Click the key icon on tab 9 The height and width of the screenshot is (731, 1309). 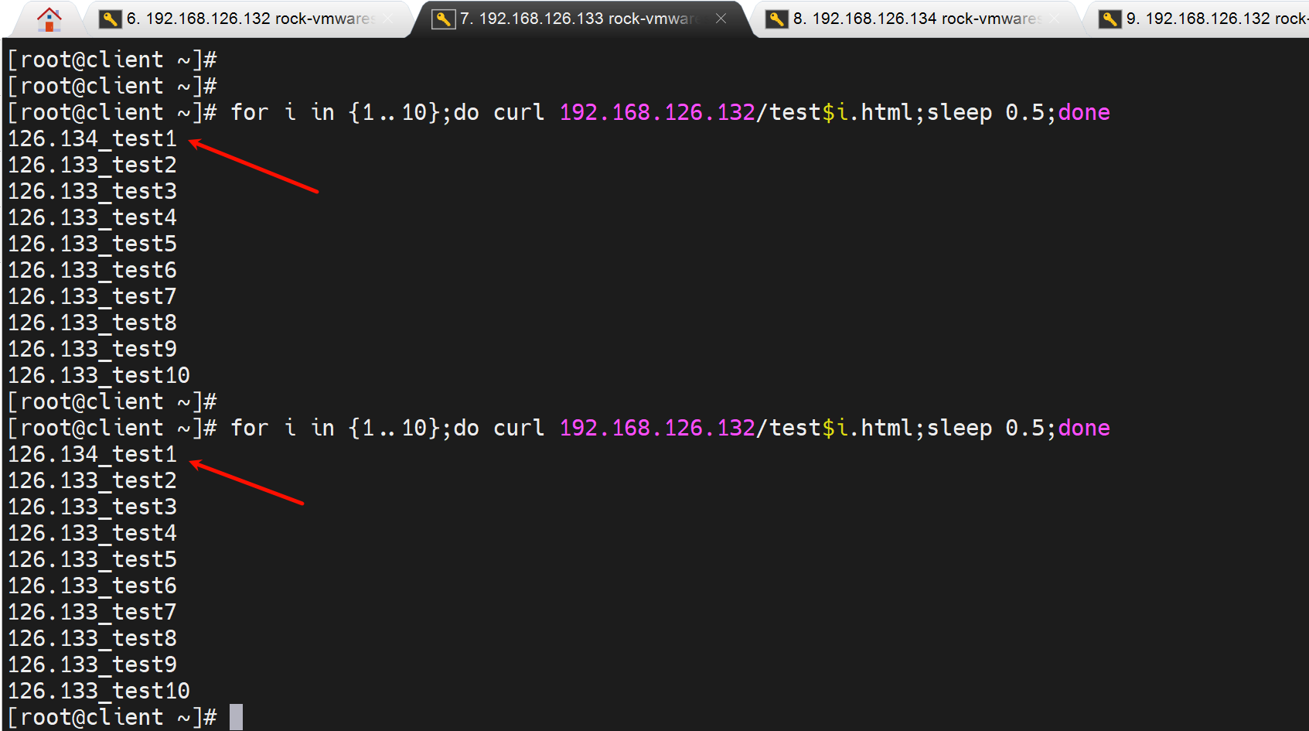pos(1110,19)
